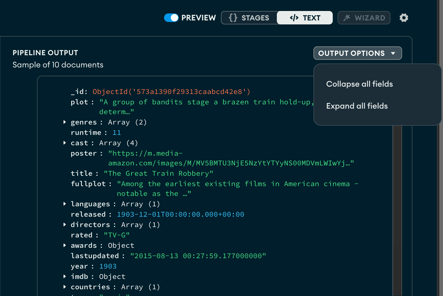This screenshot has height=296, width=443.
Task: Expand the countries array field
Action: click(64, 287)
